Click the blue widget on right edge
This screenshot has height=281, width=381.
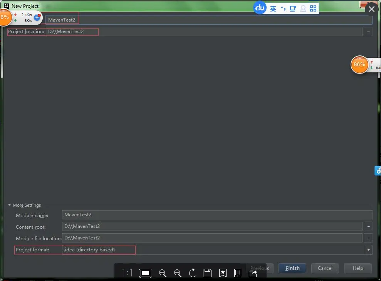[378, 171]
